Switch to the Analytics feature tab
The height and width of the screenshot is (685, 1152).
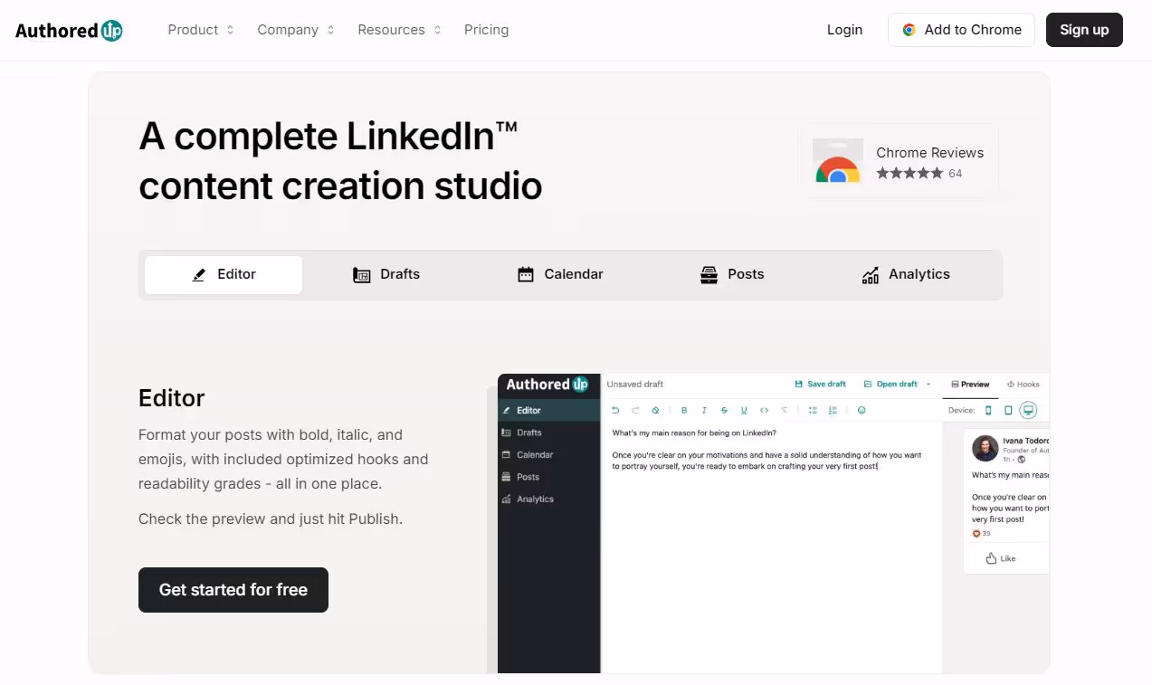point(906,274)
